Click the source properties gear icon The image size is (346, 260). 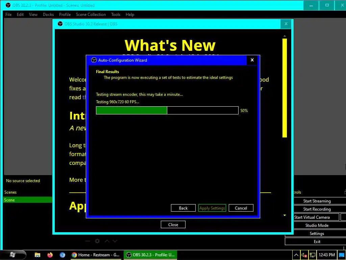coord(97,241)
